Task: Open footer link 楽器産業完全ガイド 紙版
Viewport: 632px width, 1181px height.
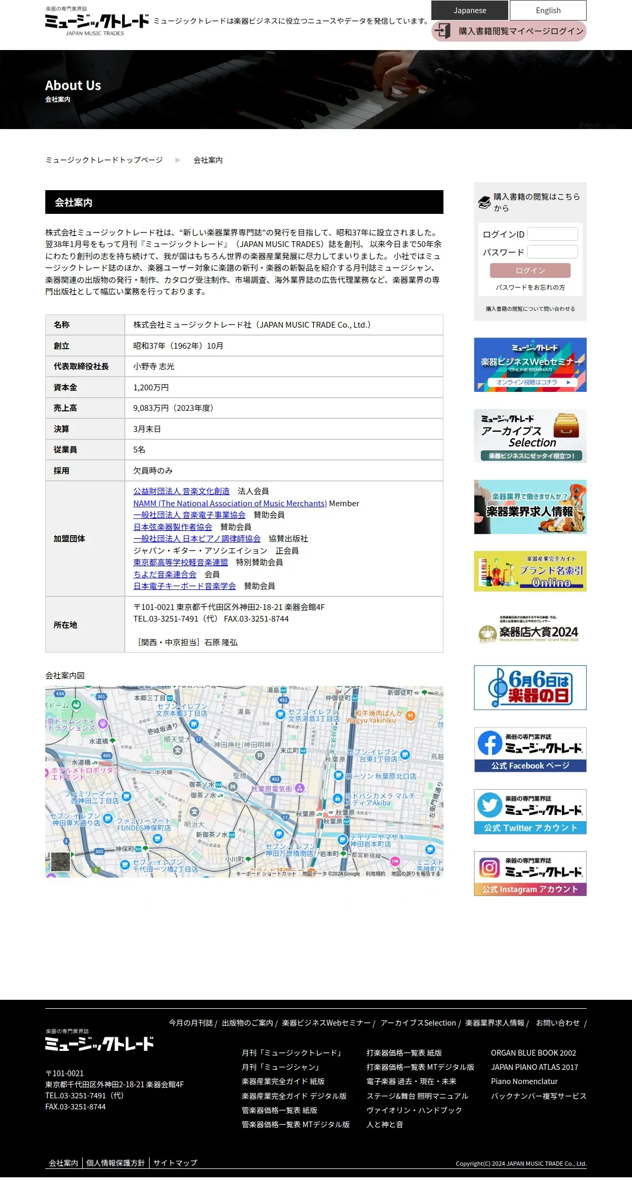Action: tap(283, 1081)
